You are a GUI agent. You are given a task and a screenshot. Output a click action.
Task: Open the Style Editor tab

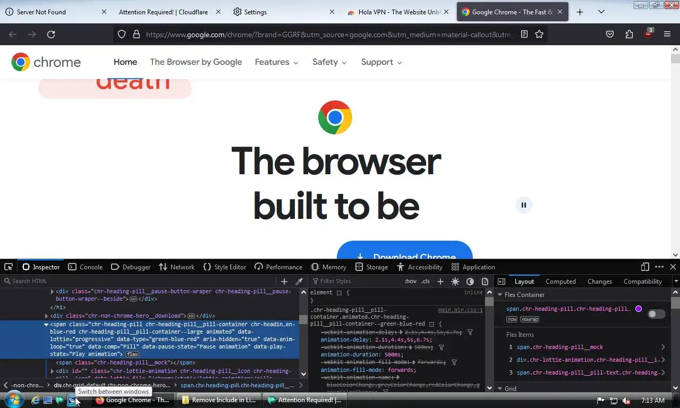(225, 267)
